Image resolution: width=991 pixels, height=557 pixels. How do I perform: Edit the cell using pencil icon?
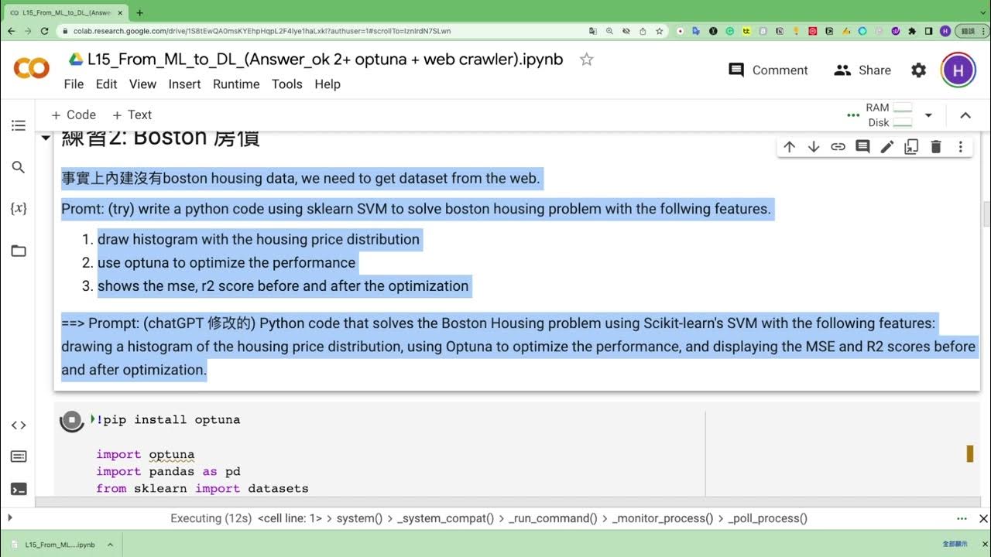click(886, 146)
